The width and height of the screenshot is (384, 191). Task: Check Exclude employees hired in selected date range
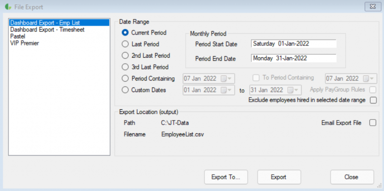point(373,100)
